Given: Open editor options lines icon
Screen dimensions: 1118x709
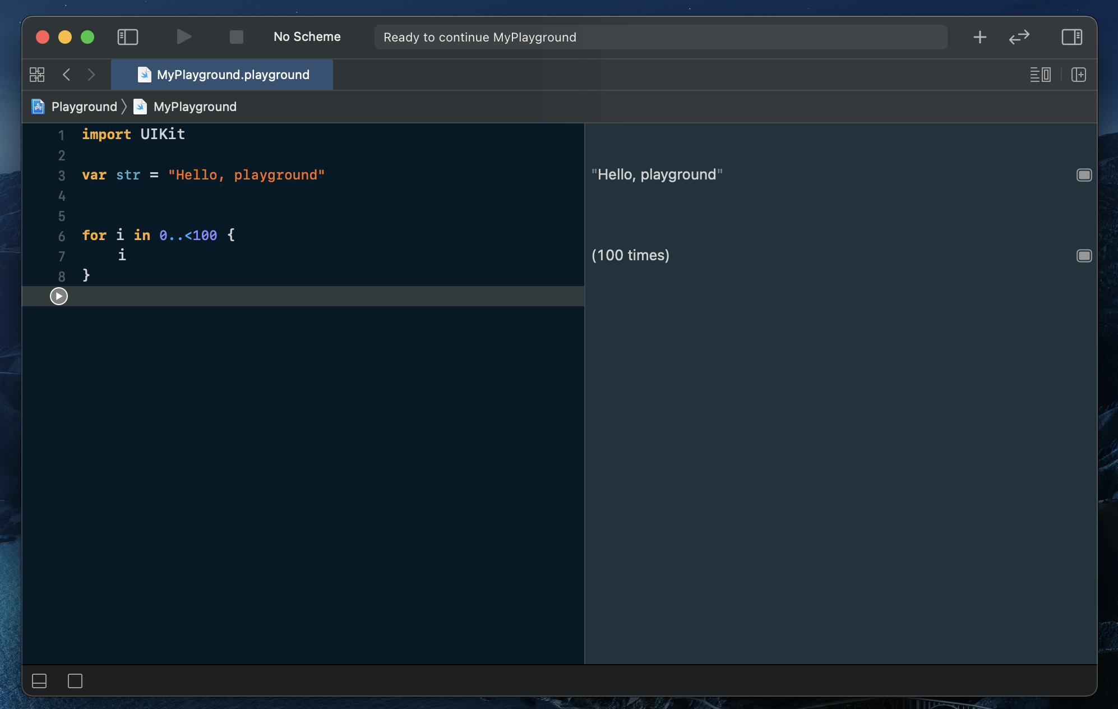Looking at the screenshot, I should [1040, 75].
